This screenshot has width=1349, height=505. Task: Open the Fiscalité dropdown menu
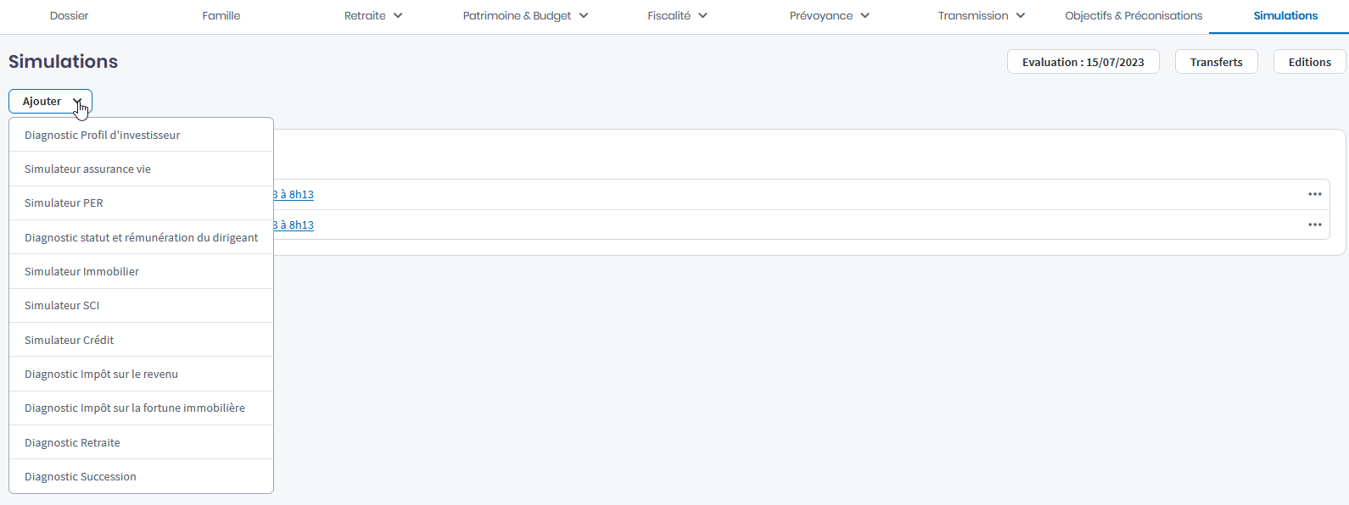click(677, 16)
